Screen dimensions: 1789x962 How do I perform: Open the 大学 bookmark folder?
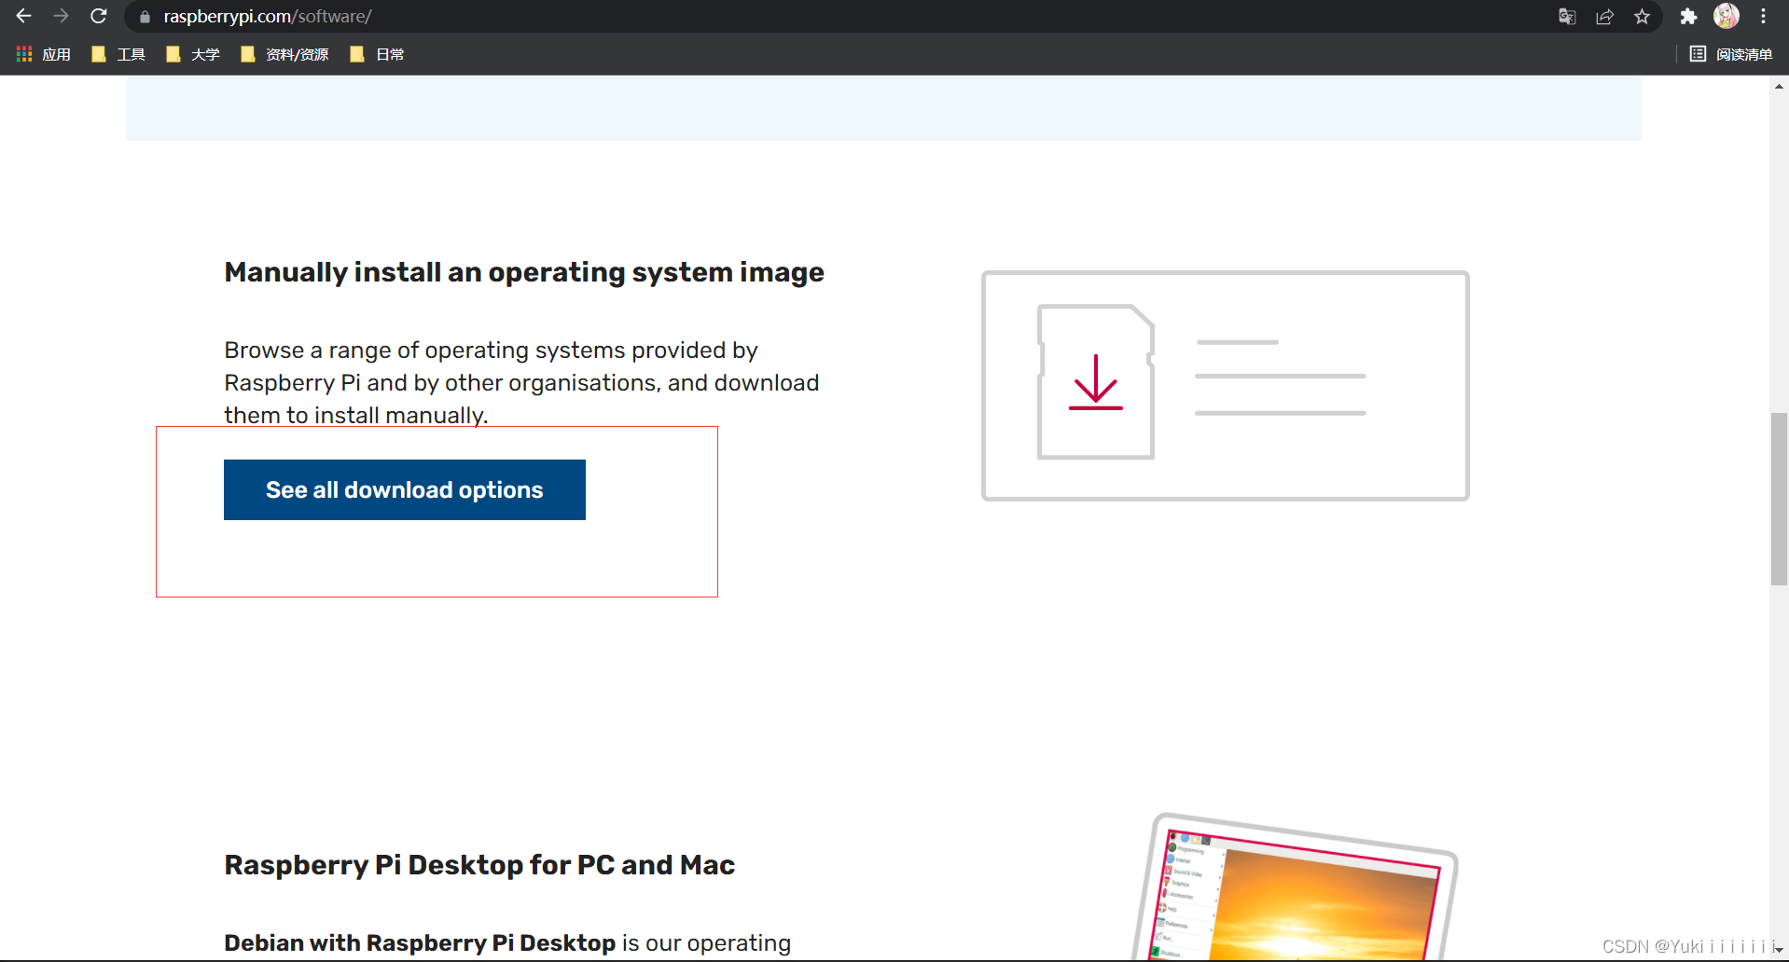click(193, 55)
